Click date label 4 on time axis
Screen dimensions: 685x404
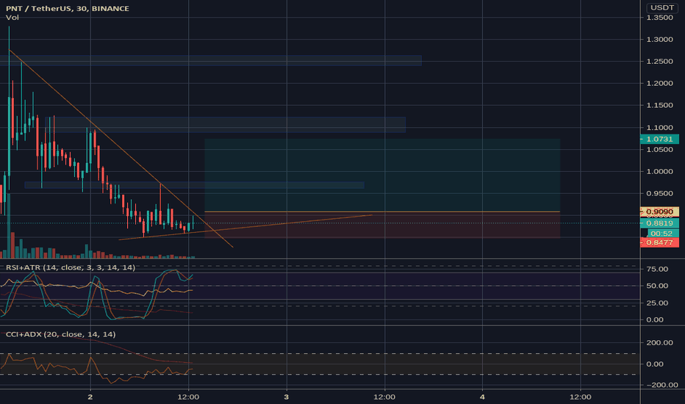coord(482,397)
